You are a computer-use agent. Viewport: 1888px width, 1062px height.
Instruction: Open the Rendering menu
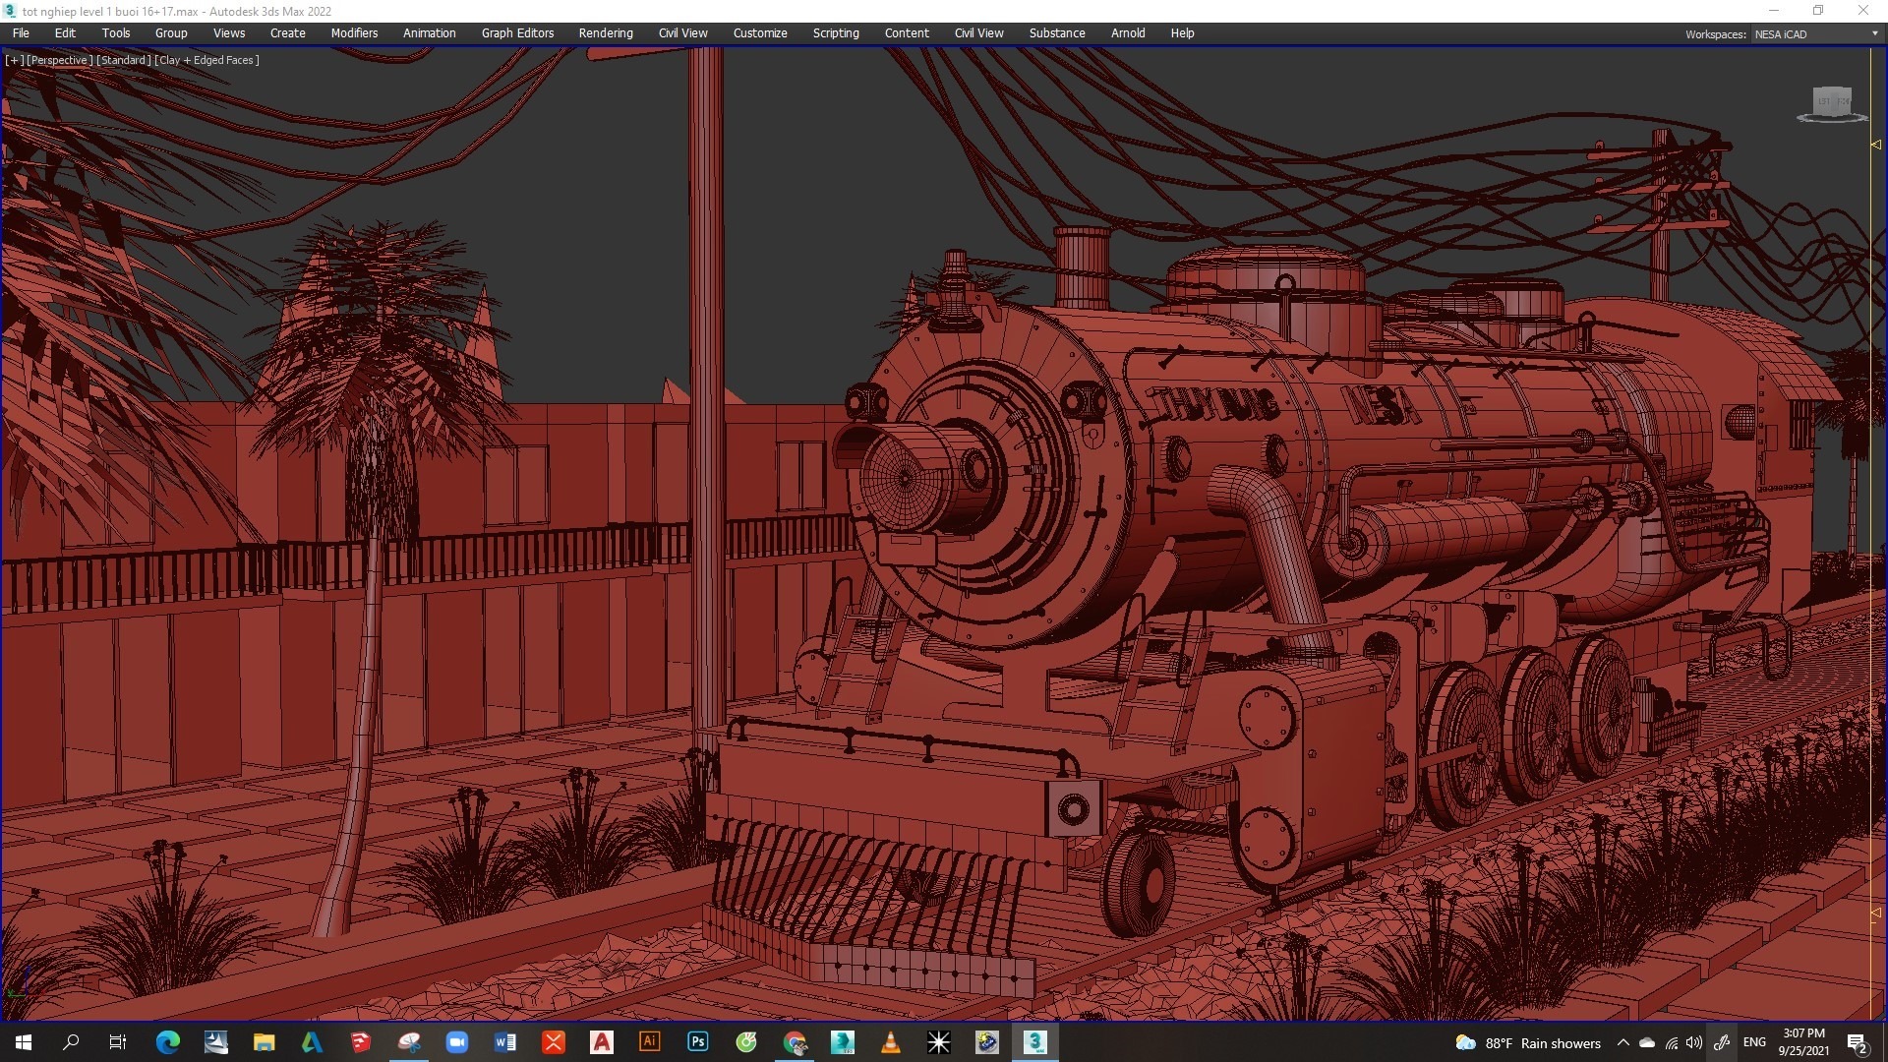coord(605,33)
